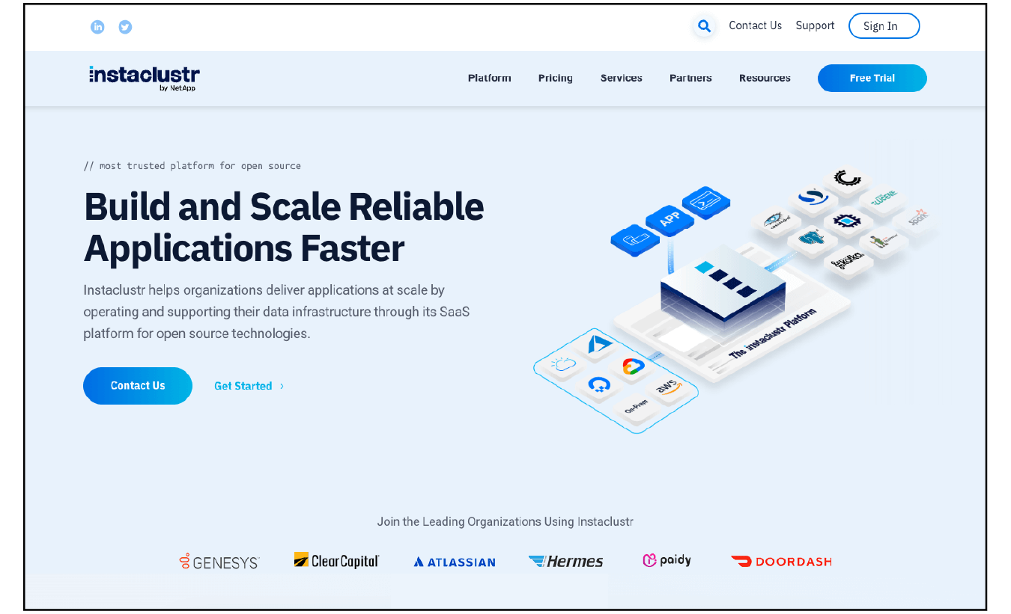The width and height of the screenshot is (1011, 614).
Task: Open the Partners menu item
Action: tap(690, 78)
